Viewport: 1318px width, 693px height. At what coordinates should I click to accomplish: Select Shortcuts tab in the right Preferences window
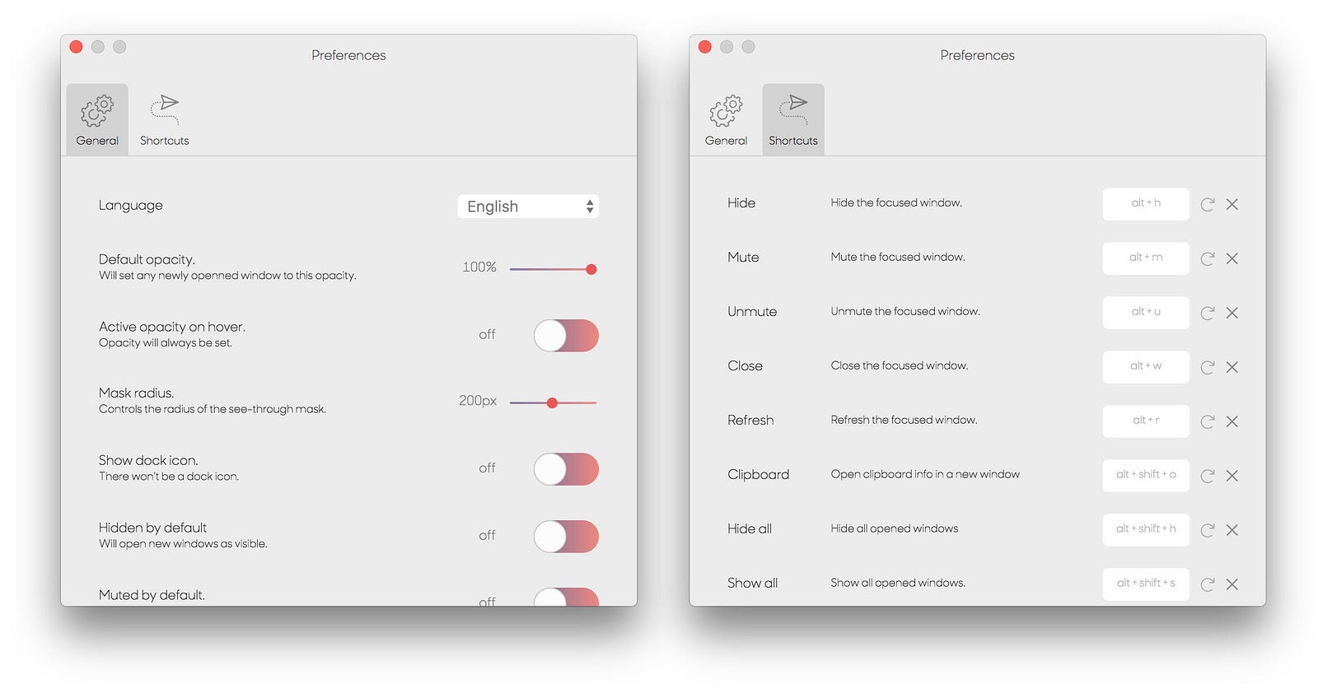[x=793, y=119]
